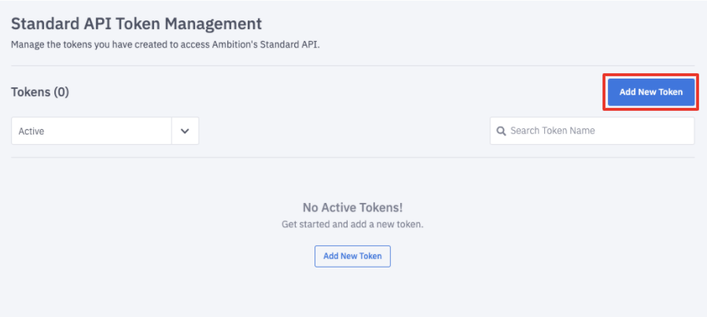Image resolution: width=707 pixels, height=317 pixels.
Task: Click the magnifying glass search icon
Action: tap(501, 131)
